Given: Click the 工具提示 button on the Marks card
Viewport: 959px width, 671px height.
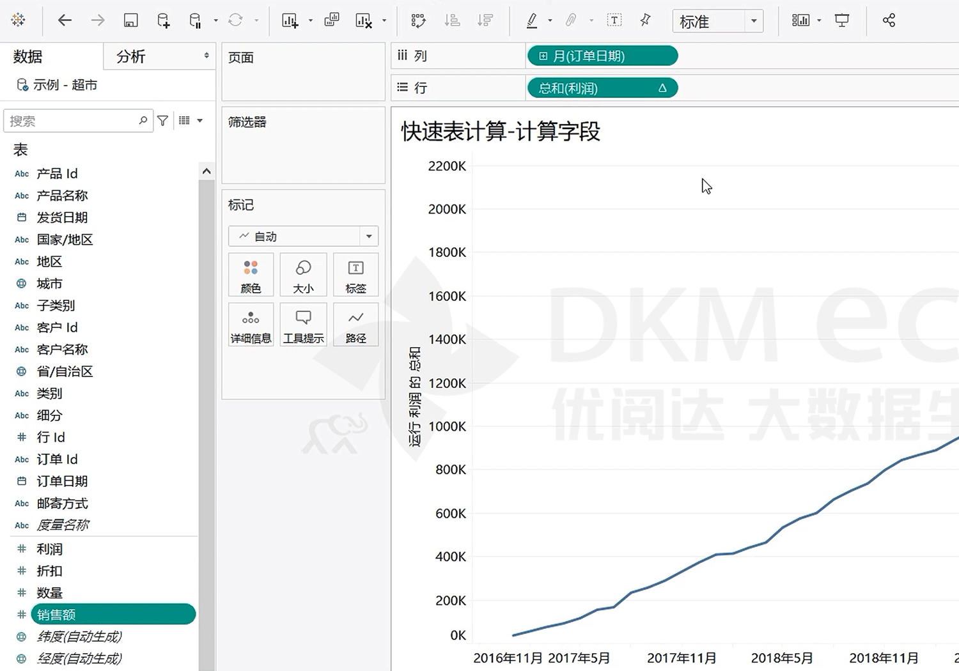Looking at the screenshot, I should 303,325.
